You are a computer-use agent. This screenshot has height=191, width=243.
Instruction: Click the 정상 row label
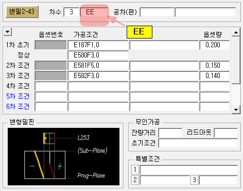pos(24,55)
